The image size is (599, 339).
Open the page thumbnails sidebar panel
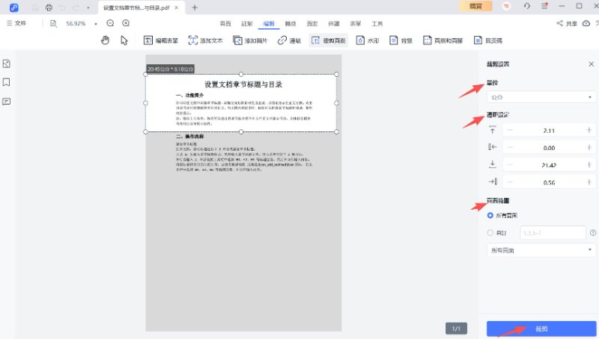click(7, 63)
